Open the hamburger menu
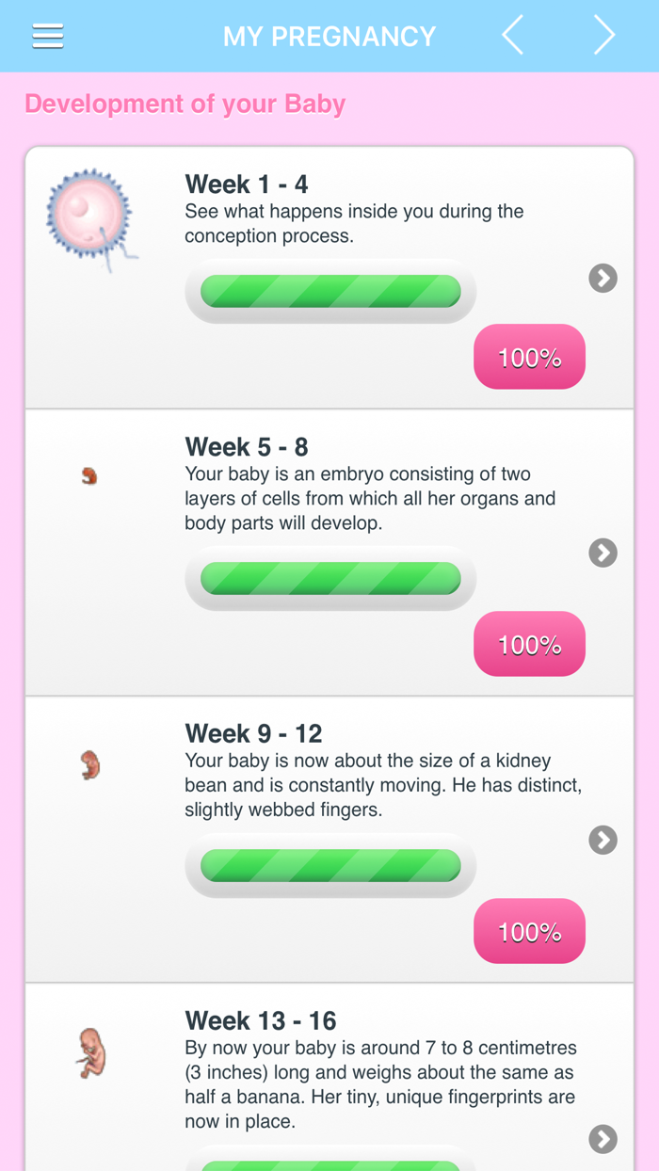The image size is (659, 1171). click(48, 37)
